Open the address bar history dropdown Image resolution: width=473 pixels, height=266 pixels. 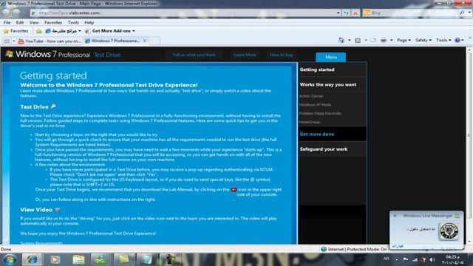[338, 13]
